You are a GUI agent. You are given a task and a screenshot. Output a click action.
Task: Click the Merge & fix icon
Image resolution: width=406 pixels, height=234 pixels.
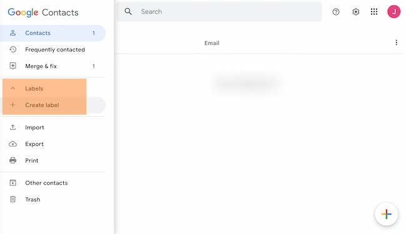pos(12,66)
